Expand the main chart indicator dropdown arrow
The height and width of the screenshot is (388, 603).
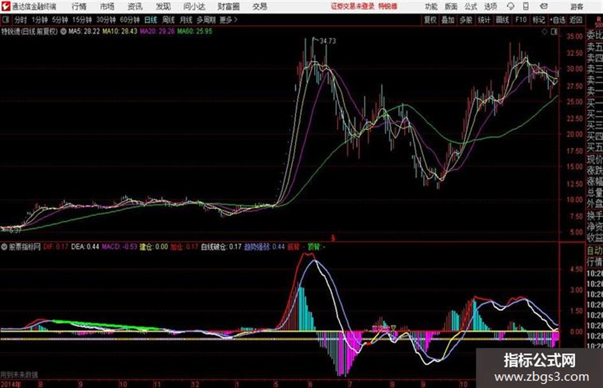click(x=63, y=31)
